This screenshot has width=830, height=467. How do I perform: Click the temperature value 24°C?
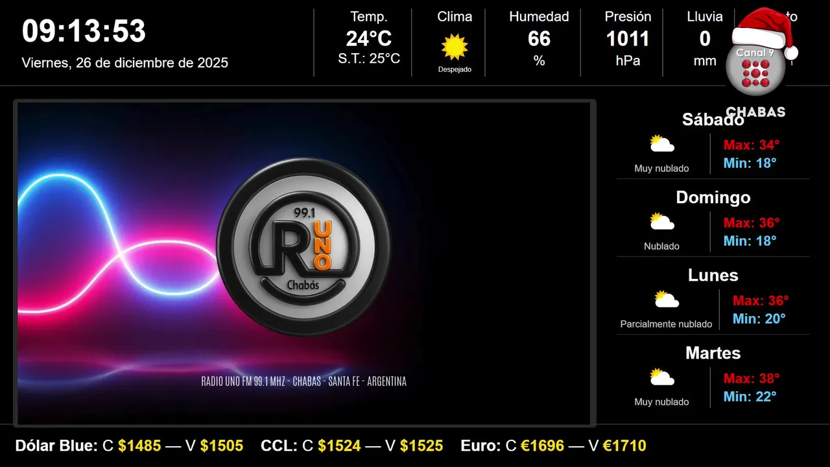[x=369, y=39]
